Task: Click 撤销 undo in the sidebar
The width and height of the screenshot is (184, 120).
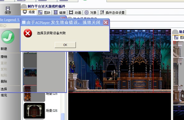Action: click(4, 57)
